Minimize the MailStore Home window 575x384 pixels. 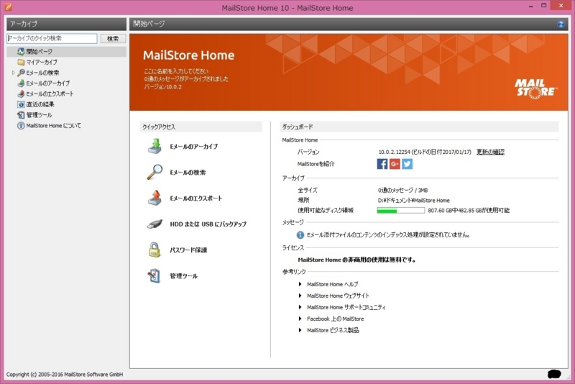coord(530,6)
